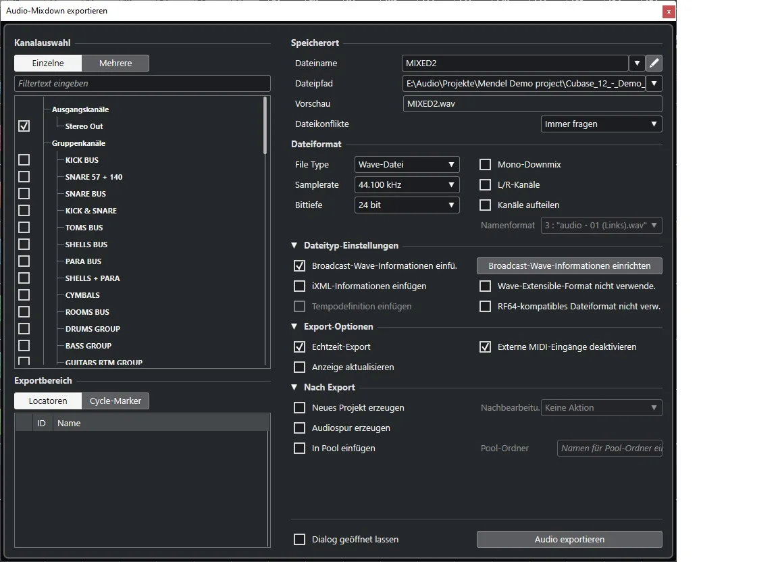Close the Audio-Mixdown exportieren dialog

(669, 11)
